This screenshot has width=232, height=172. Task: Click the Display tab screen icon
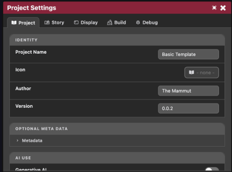click(x=76, y=23)
